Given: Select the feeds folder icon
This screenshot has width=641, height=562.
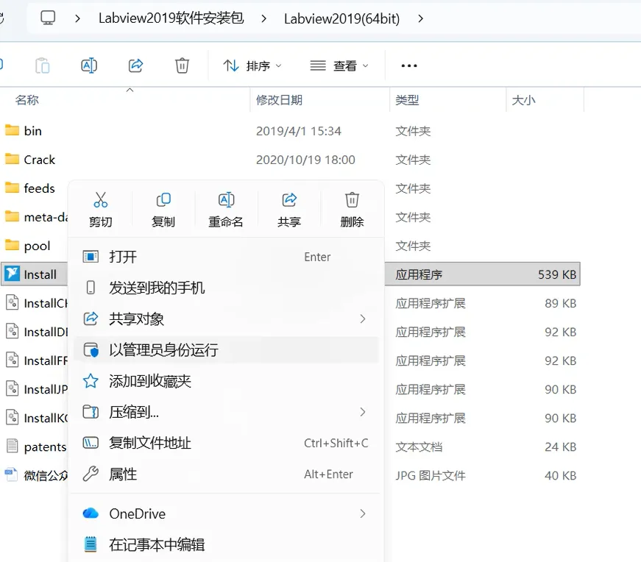Looking at the screenshot, I should 12,188.
